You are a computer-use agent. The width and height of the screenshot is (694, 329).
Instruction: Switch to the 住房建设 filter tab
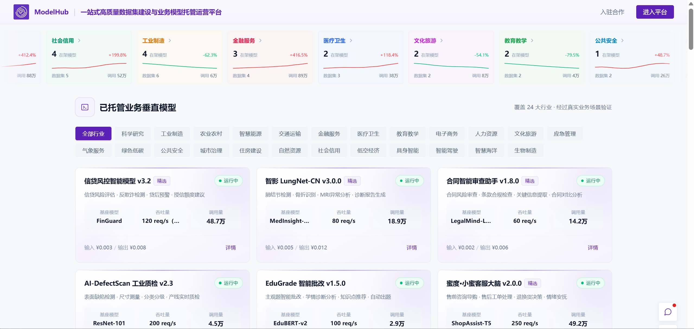point(251,150)
